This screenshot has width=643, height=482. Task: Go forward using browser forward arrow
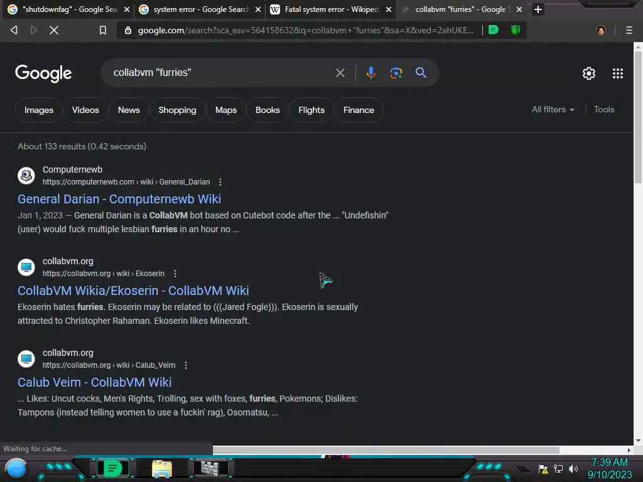34,30
